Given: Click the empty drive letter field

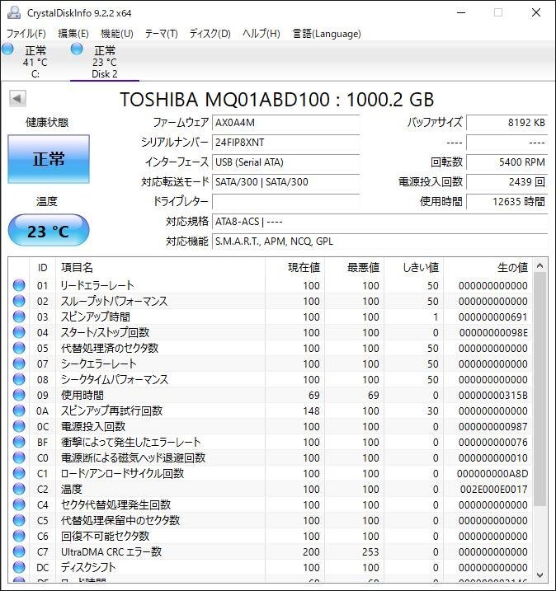Looking at the screenshot, I should click(285, 202).
